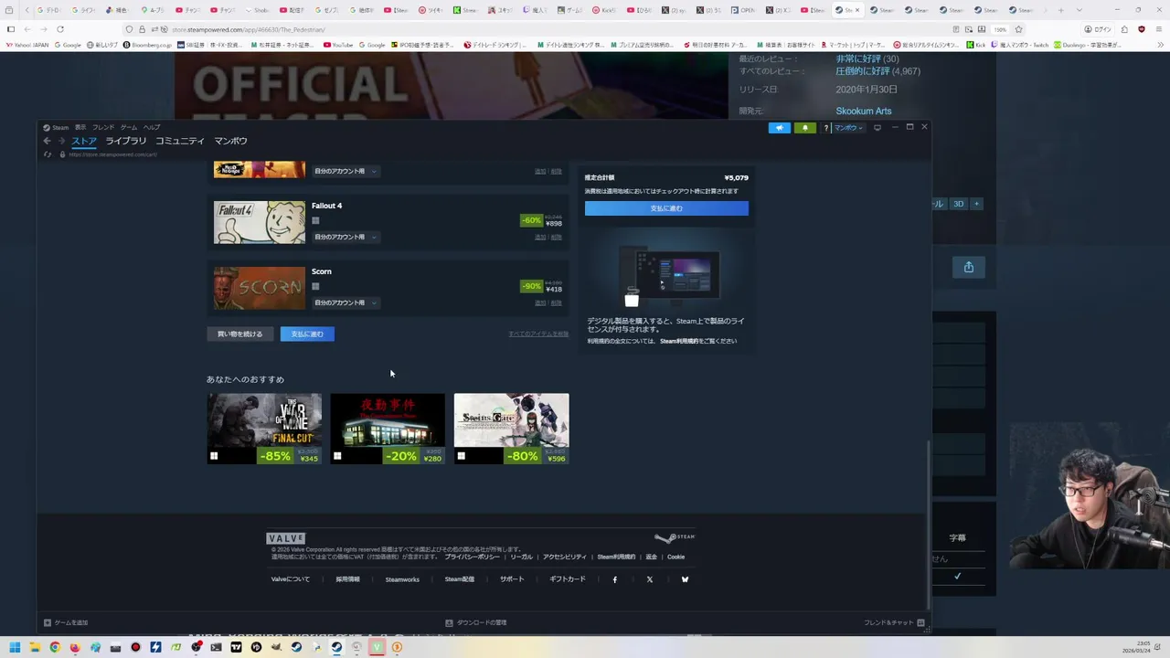Open the ギフトカード footer link
Image resolution: width=1170 pixels, height=658 pixels.
[568, 579]
